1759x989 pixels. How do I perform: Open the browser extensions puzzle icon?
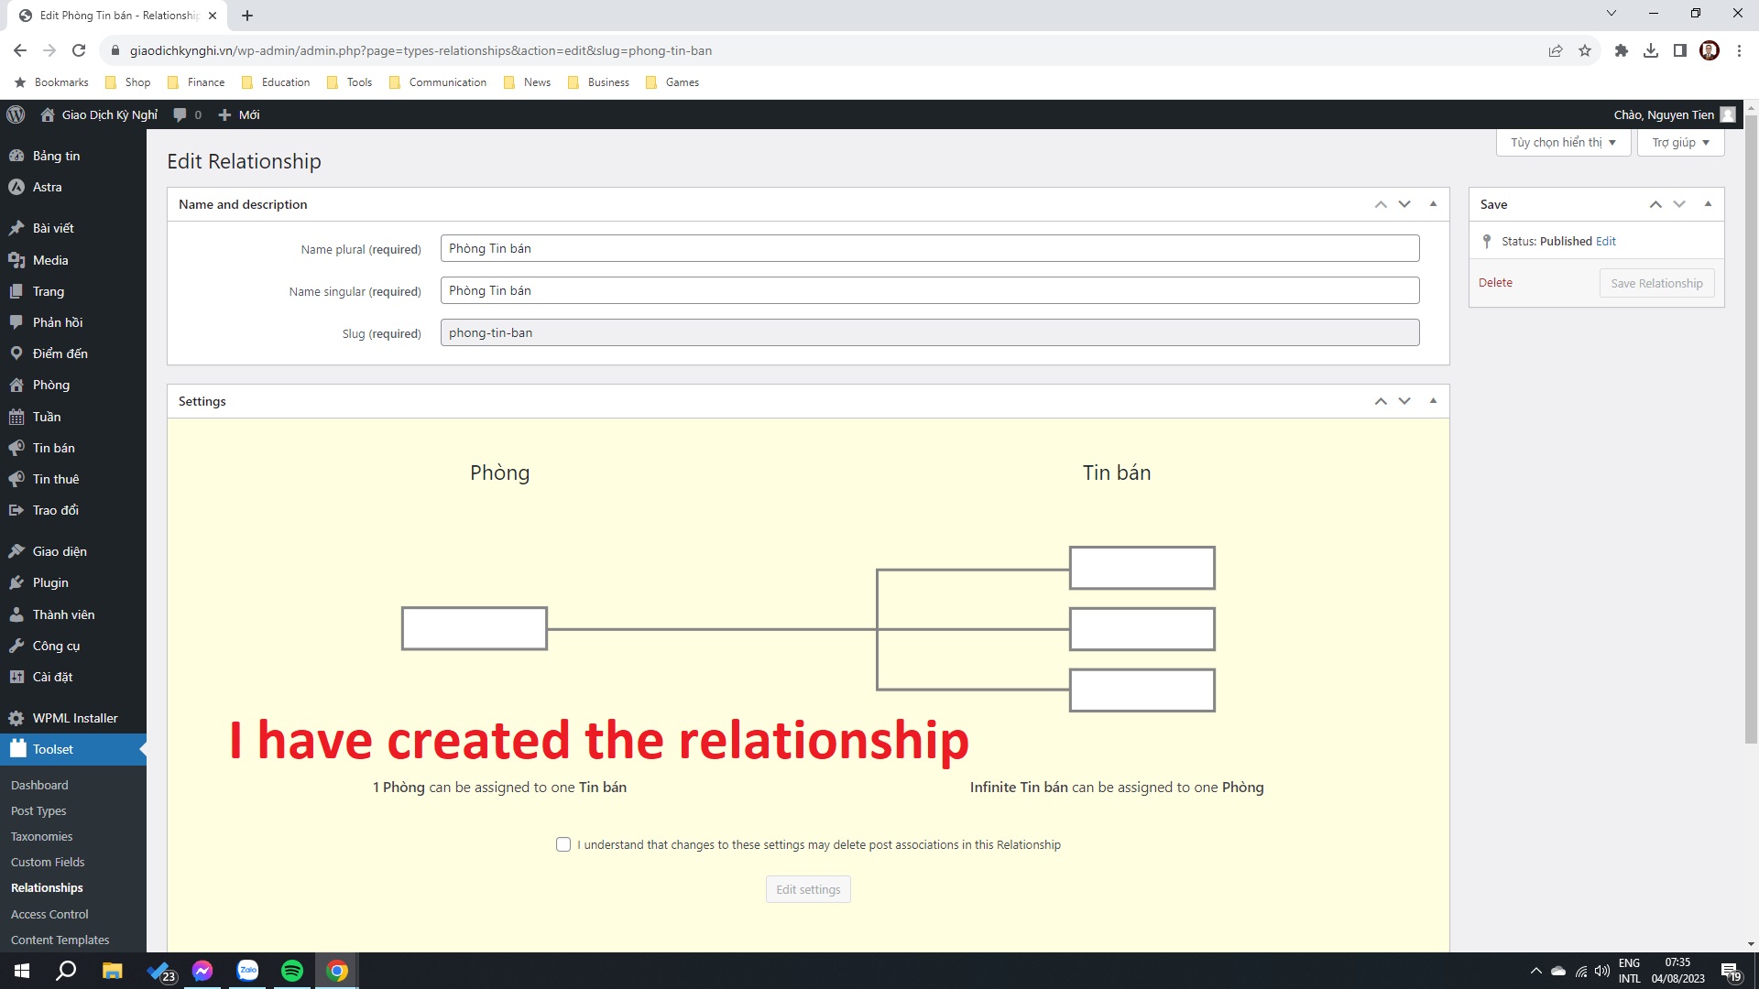[x=1622, y=50]
